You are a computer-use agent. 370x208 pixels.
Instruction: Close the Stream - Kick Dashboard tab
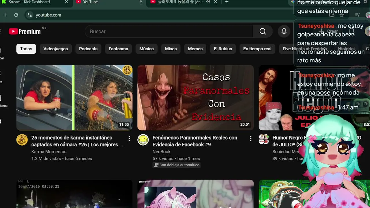pyautogui.click(x=66, y=2)
